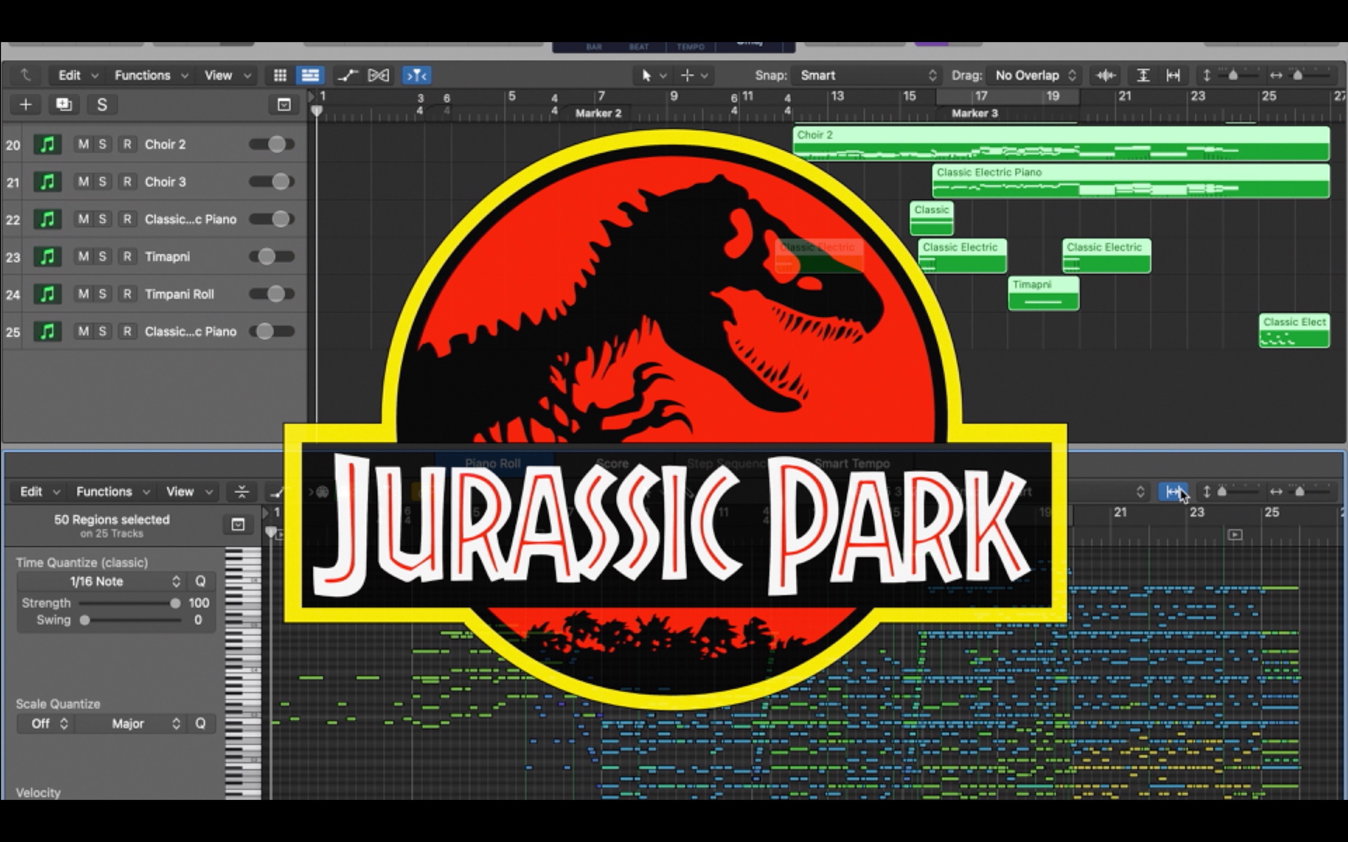Click the global Solo S button
This screenshot has width=1348, height=842.
102,105
